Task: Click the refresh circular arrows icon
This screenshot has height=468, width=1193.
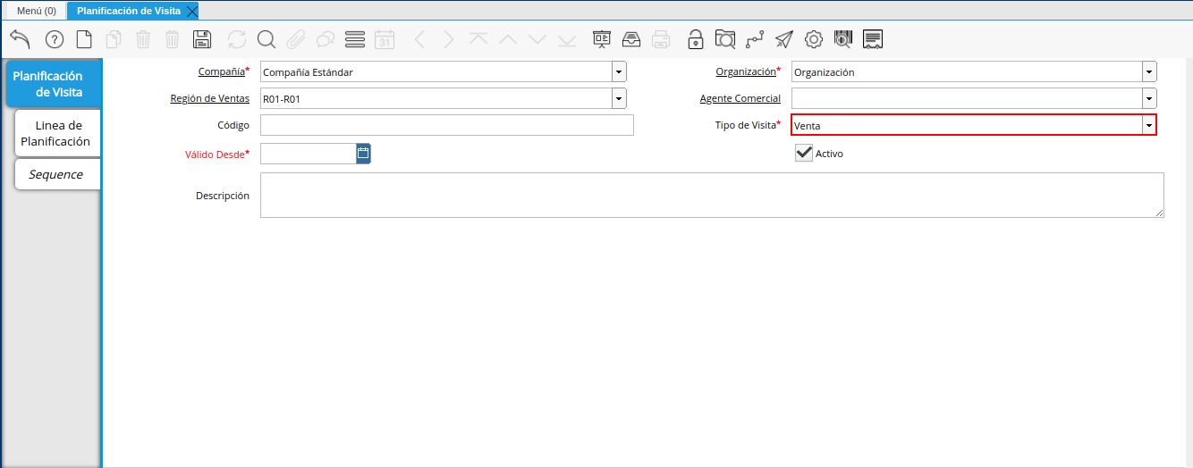Action: 237,39
